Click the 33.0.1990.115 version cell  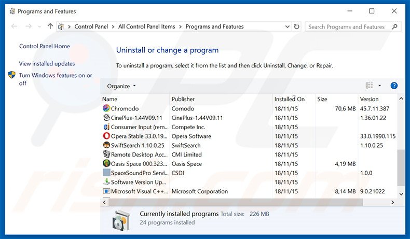coord(378,136)
